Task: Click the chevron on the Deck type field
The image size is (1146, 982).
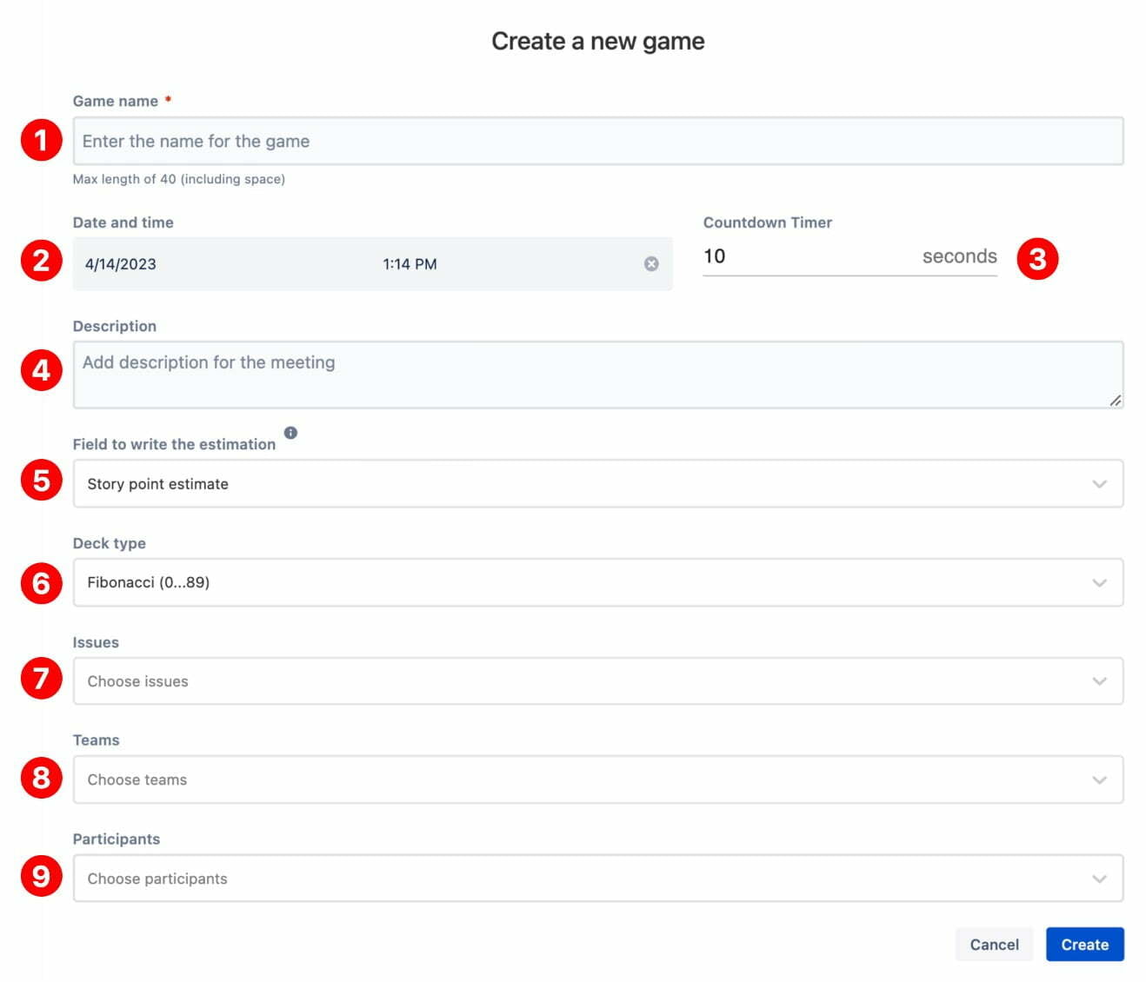Action: point(1099,582)
